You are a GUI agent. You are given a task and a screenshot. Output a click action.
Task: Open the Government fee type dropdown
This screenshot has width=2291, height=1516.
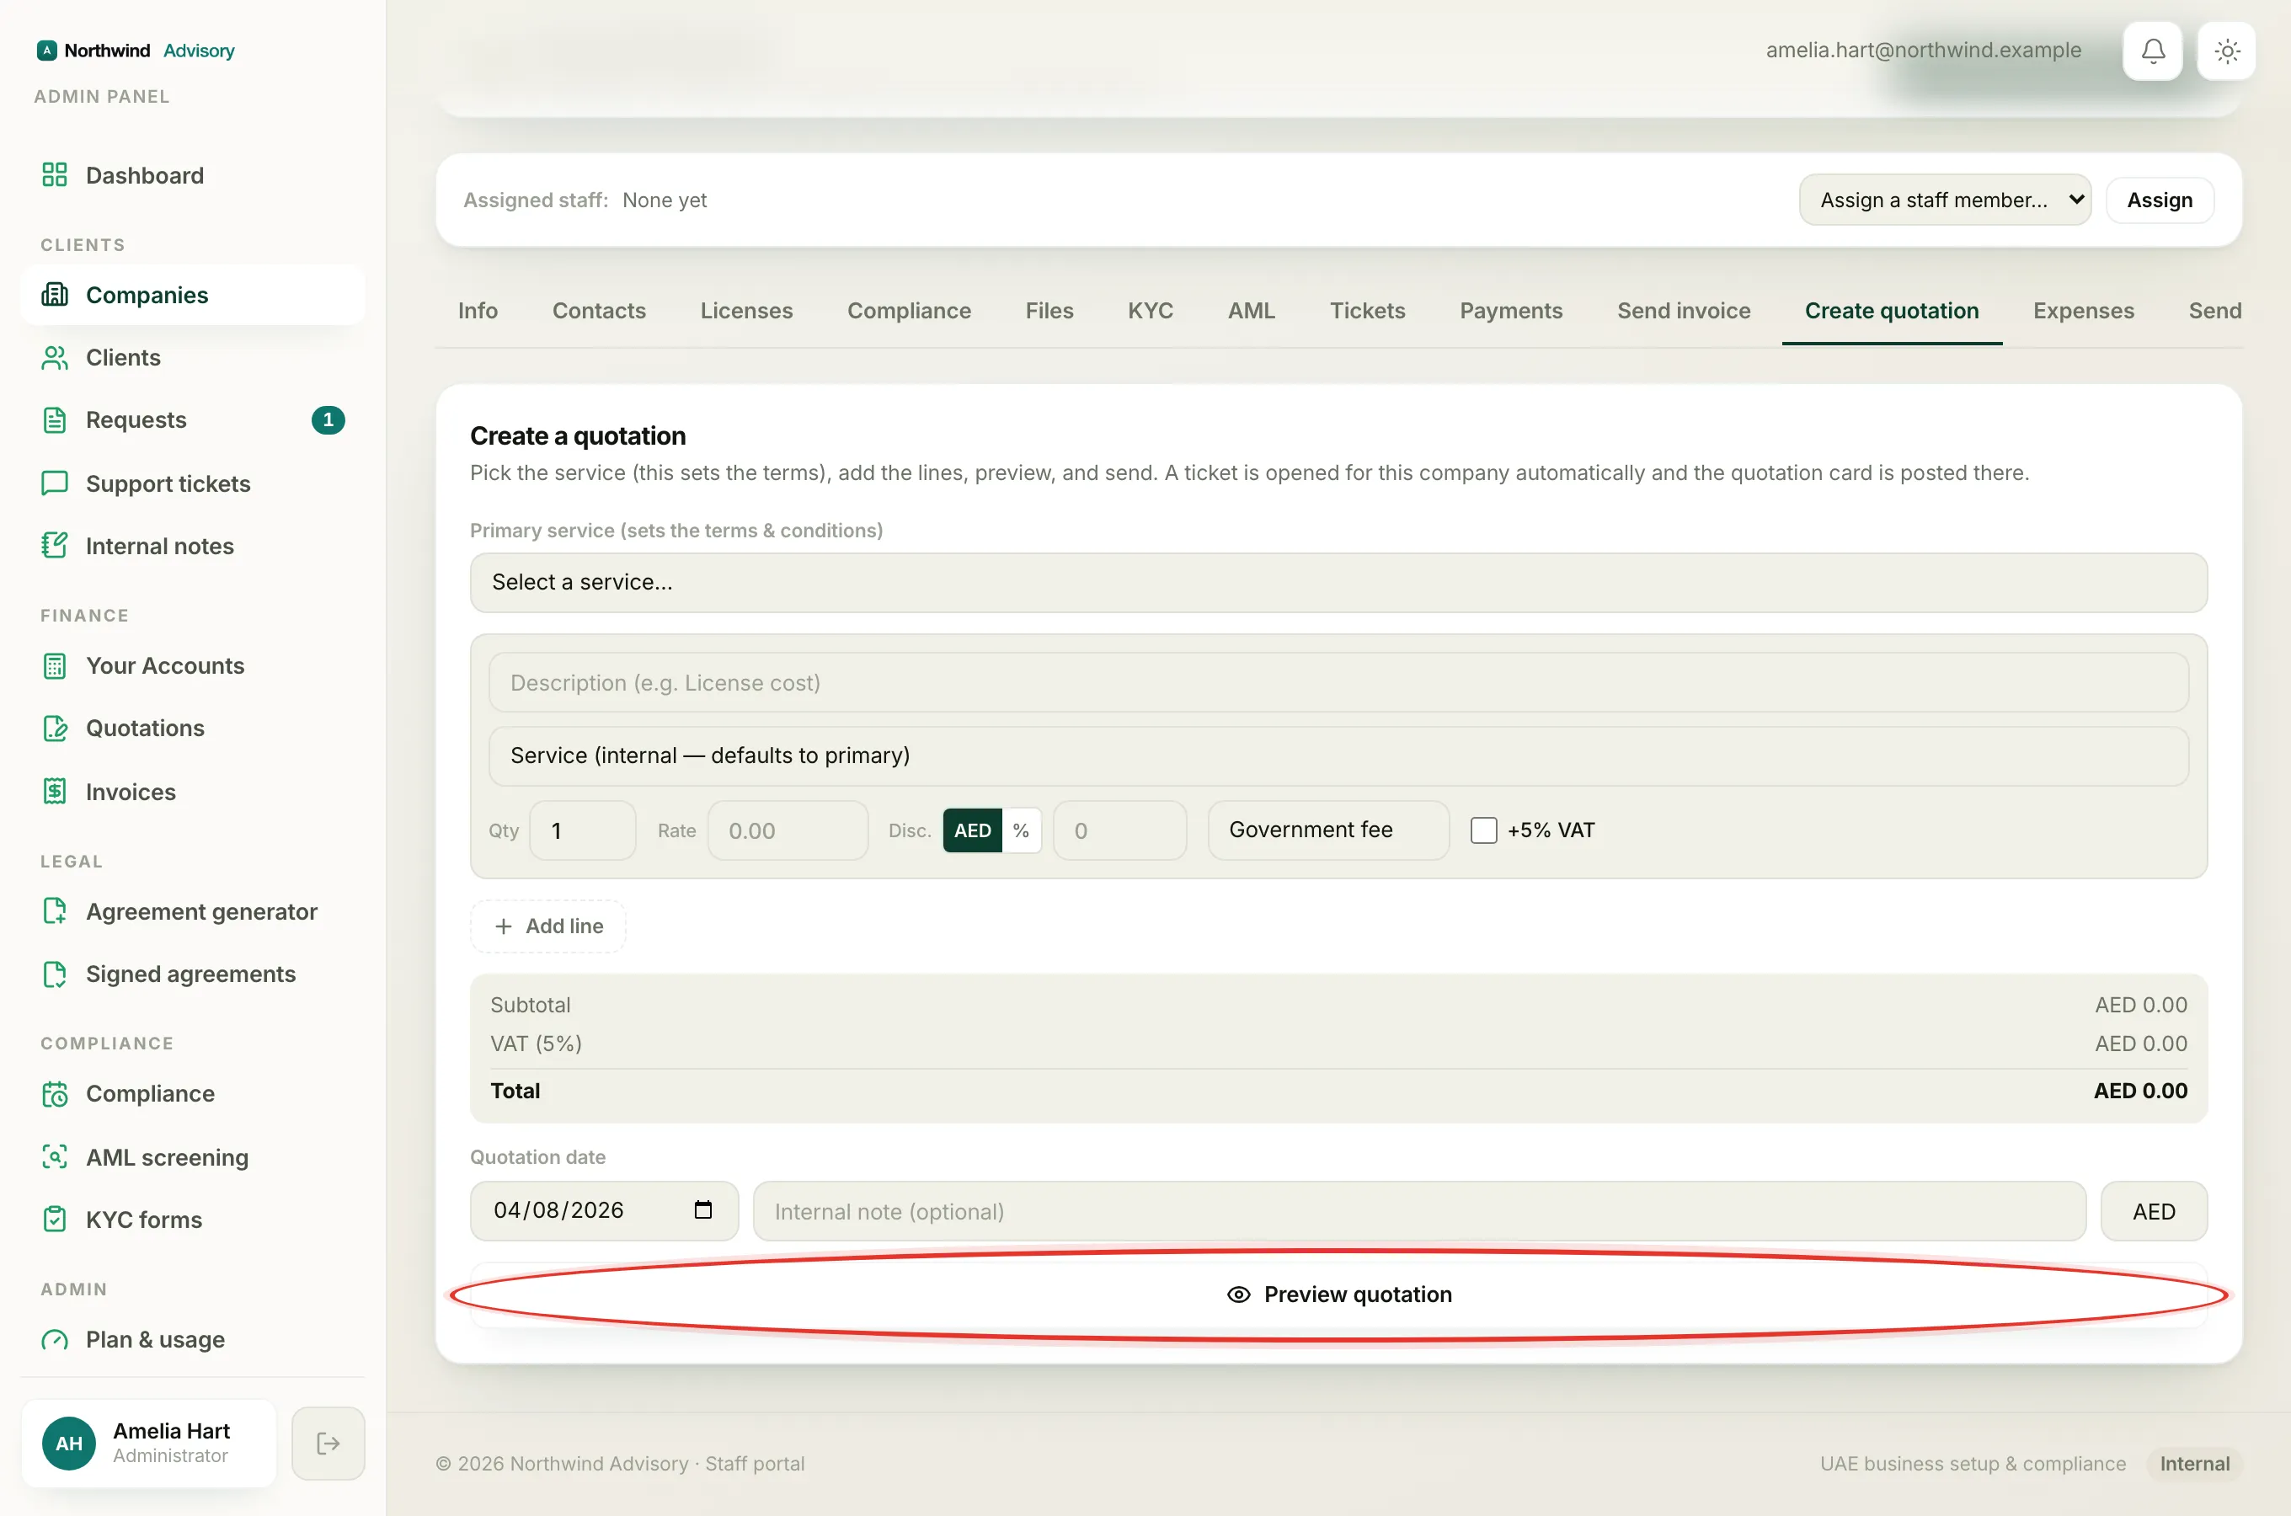(x=1328, y=830)
